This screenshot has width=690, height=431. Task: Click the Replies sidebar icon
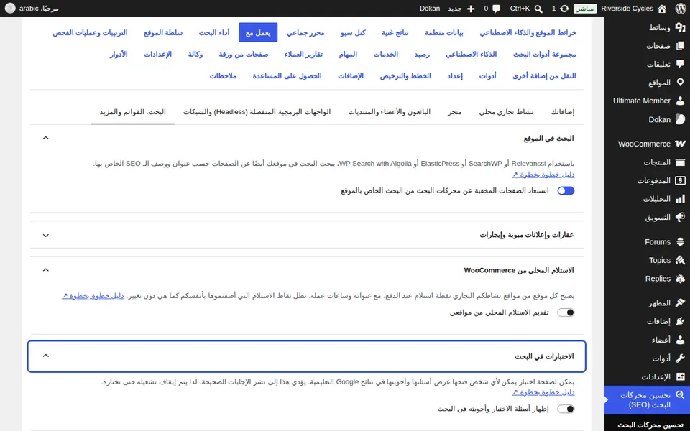point(680,279)
